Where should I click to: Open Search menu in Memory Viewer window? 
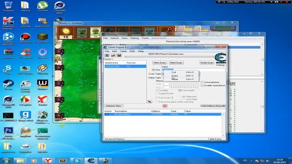tap(115, 38)
